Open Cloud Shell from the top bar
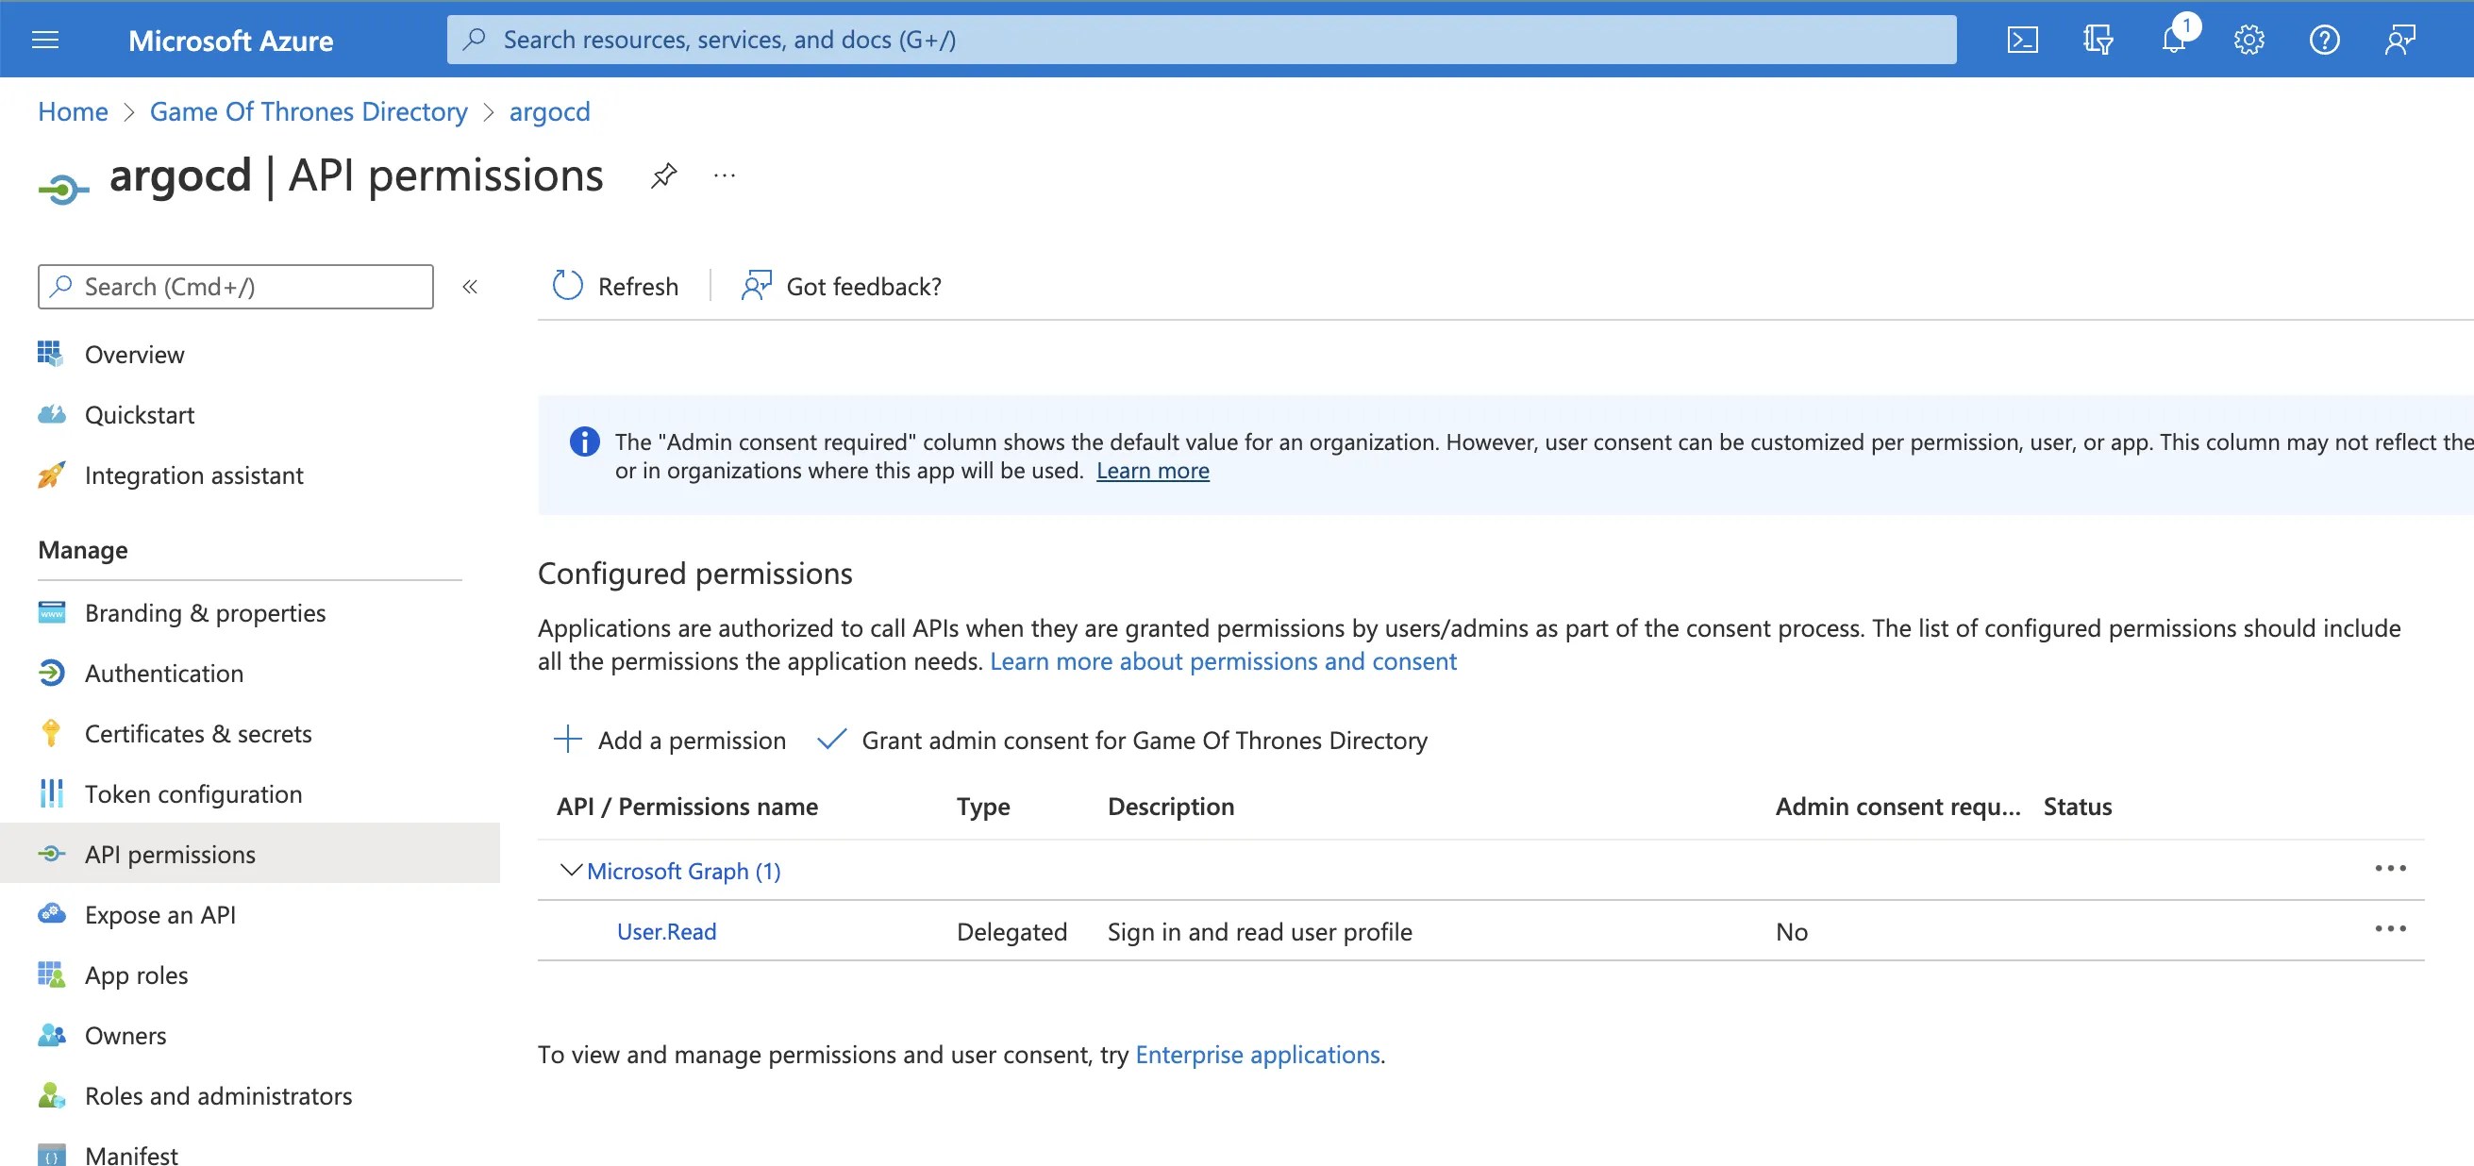2474x1166 pixels. coord(2023,40)
